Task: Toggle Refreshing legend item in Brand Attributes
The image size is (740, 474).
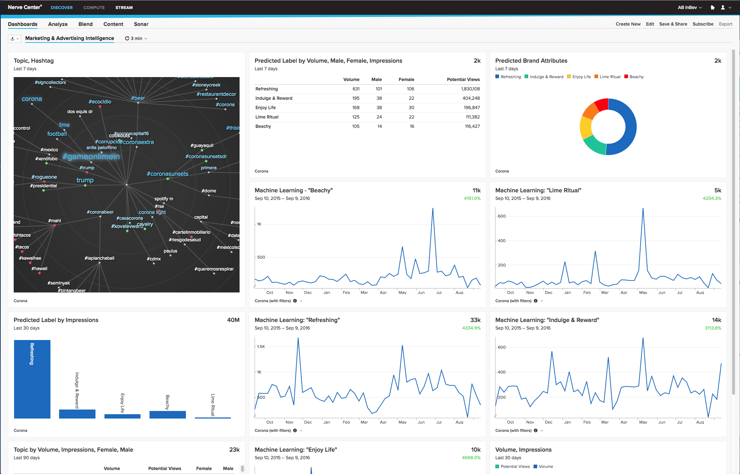Action: (508, 77)
